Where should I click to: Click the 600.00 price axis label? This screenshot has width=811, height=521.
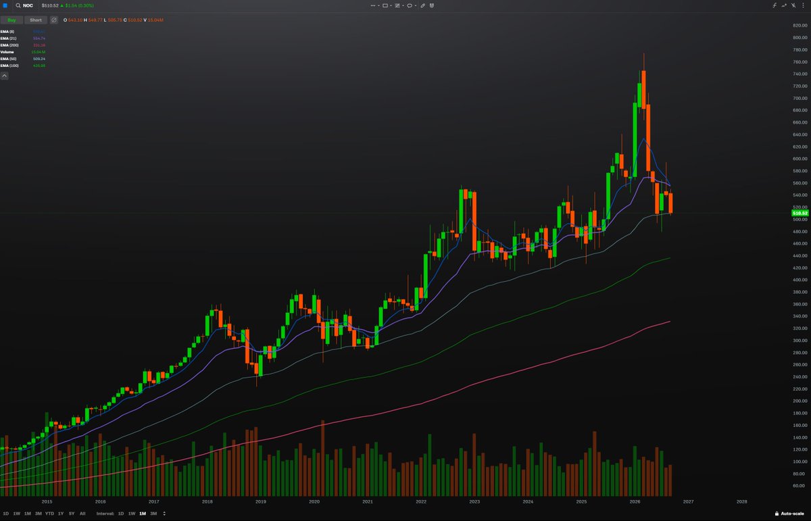coord(799,159)
